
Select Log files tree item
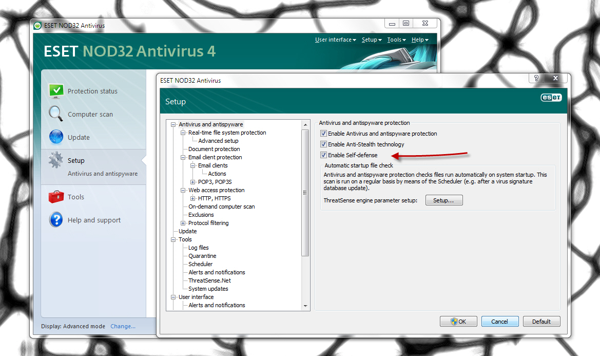coord(198,248)
